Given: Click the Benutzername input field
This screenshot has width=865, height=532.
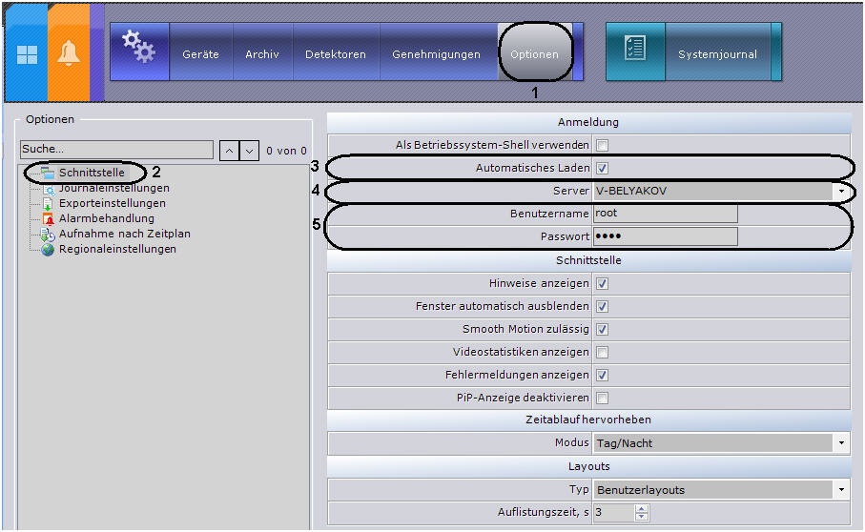Looking at the screenshot, I should coord(666,214).
